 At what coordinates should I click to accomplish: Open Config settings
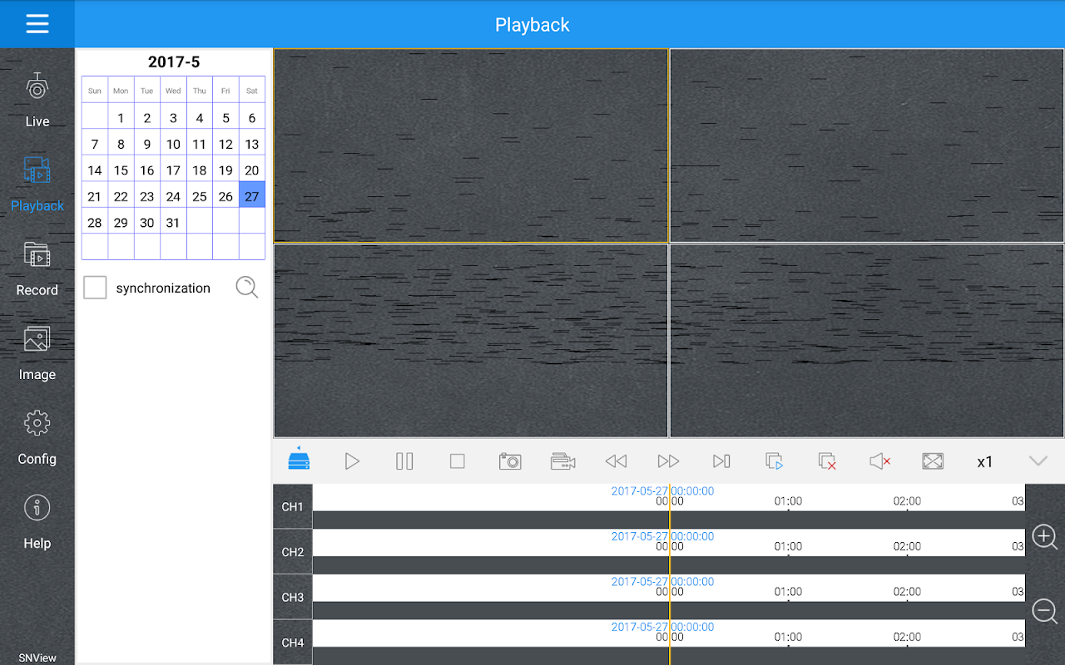coord(37,437)
